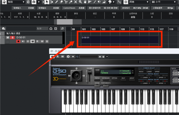The image size is (179, 115).
Task: Open the plugin preset management dropdown
Action: pos(107,57)
